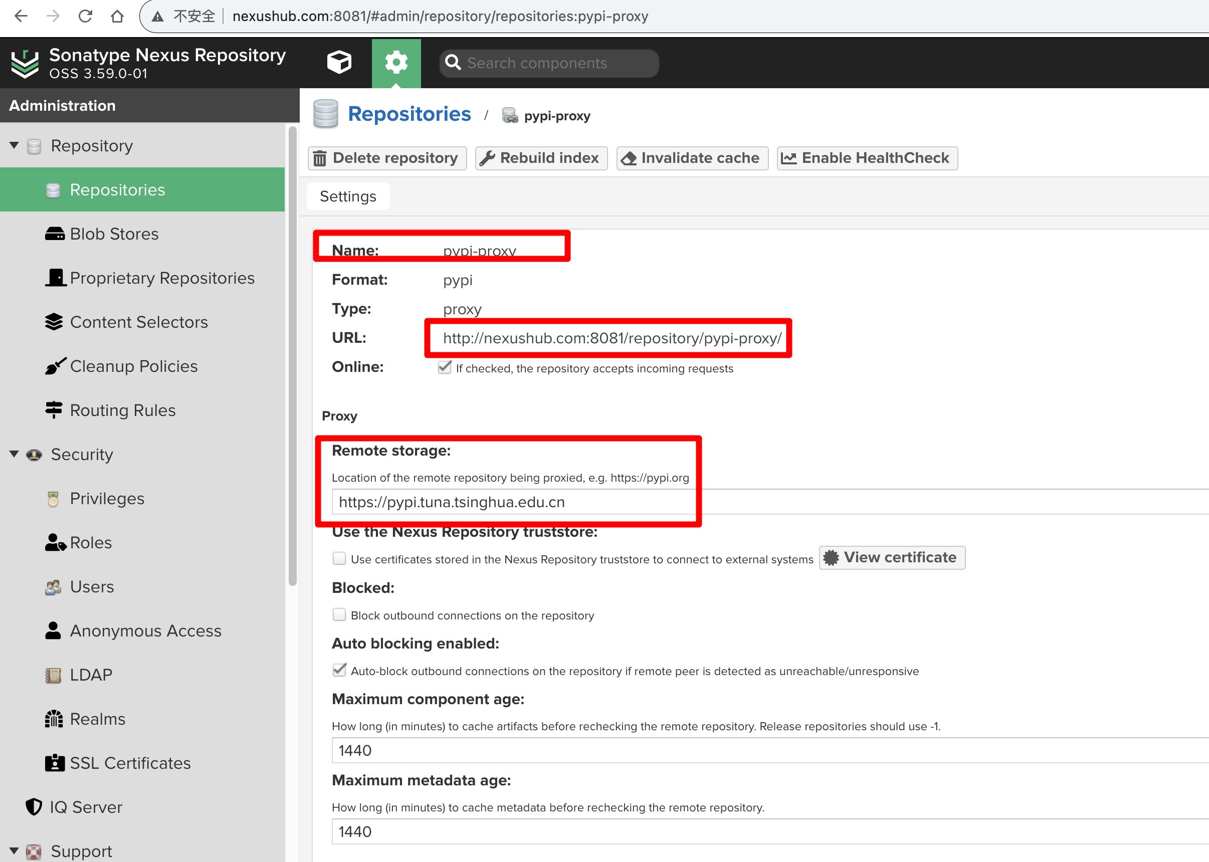This screenshot has height=862, width=1209.
Task: Click the search magnifier icon
Action: tap(453, 63)
